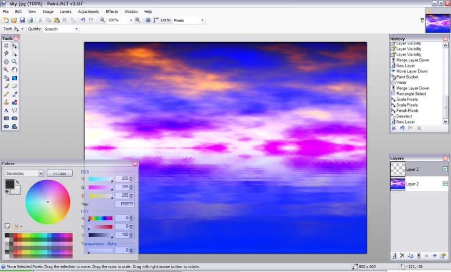
Task: Click the '<< Less' button in Colors
Action: click(59, 174)
